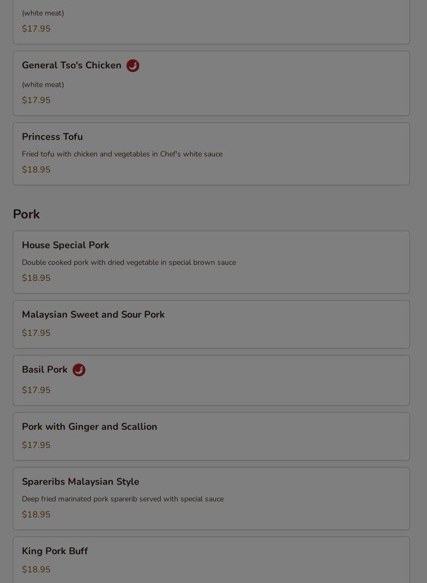The width and height of the screenshot is (427, 583).
Task: Click the spicy icon beside General Tso's Chicken
Action: tap(133, 66)
